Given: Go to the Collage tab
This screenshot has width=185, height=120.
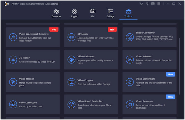Looking at the screenshot, I should (x=110, y=13).
